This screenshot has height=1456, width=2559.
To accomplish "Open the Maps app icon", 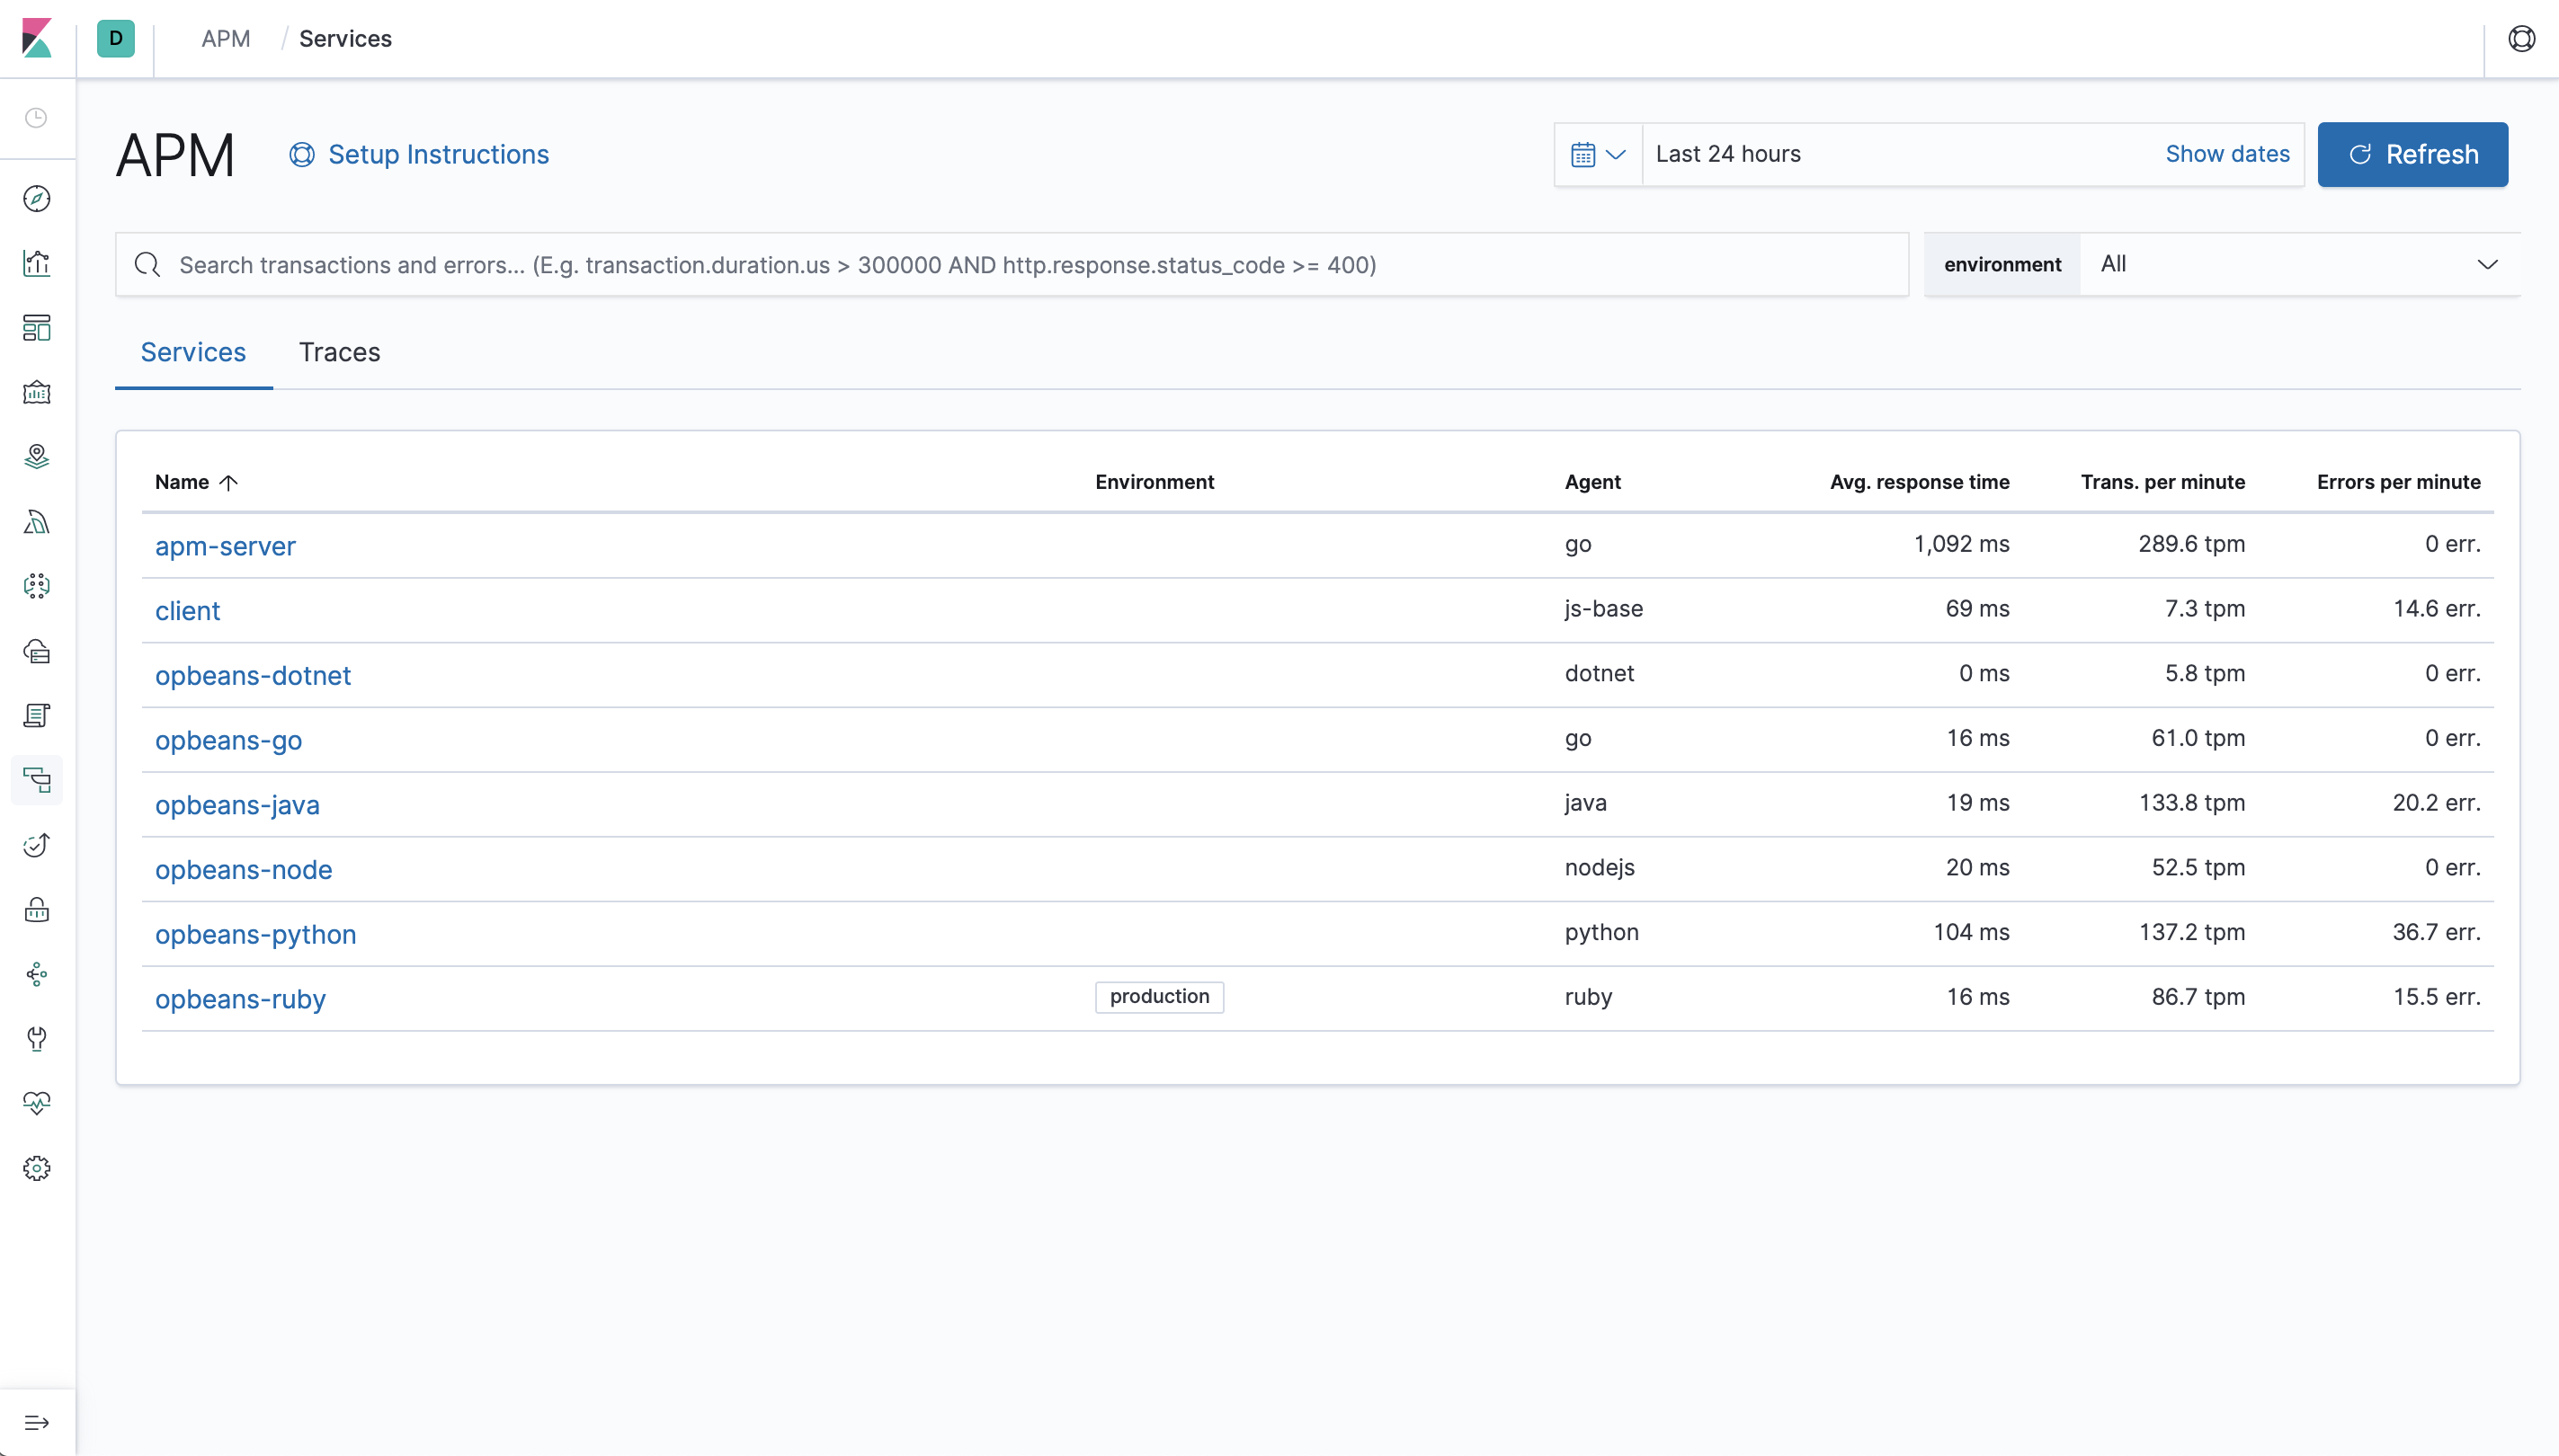I will click(37, 456).
